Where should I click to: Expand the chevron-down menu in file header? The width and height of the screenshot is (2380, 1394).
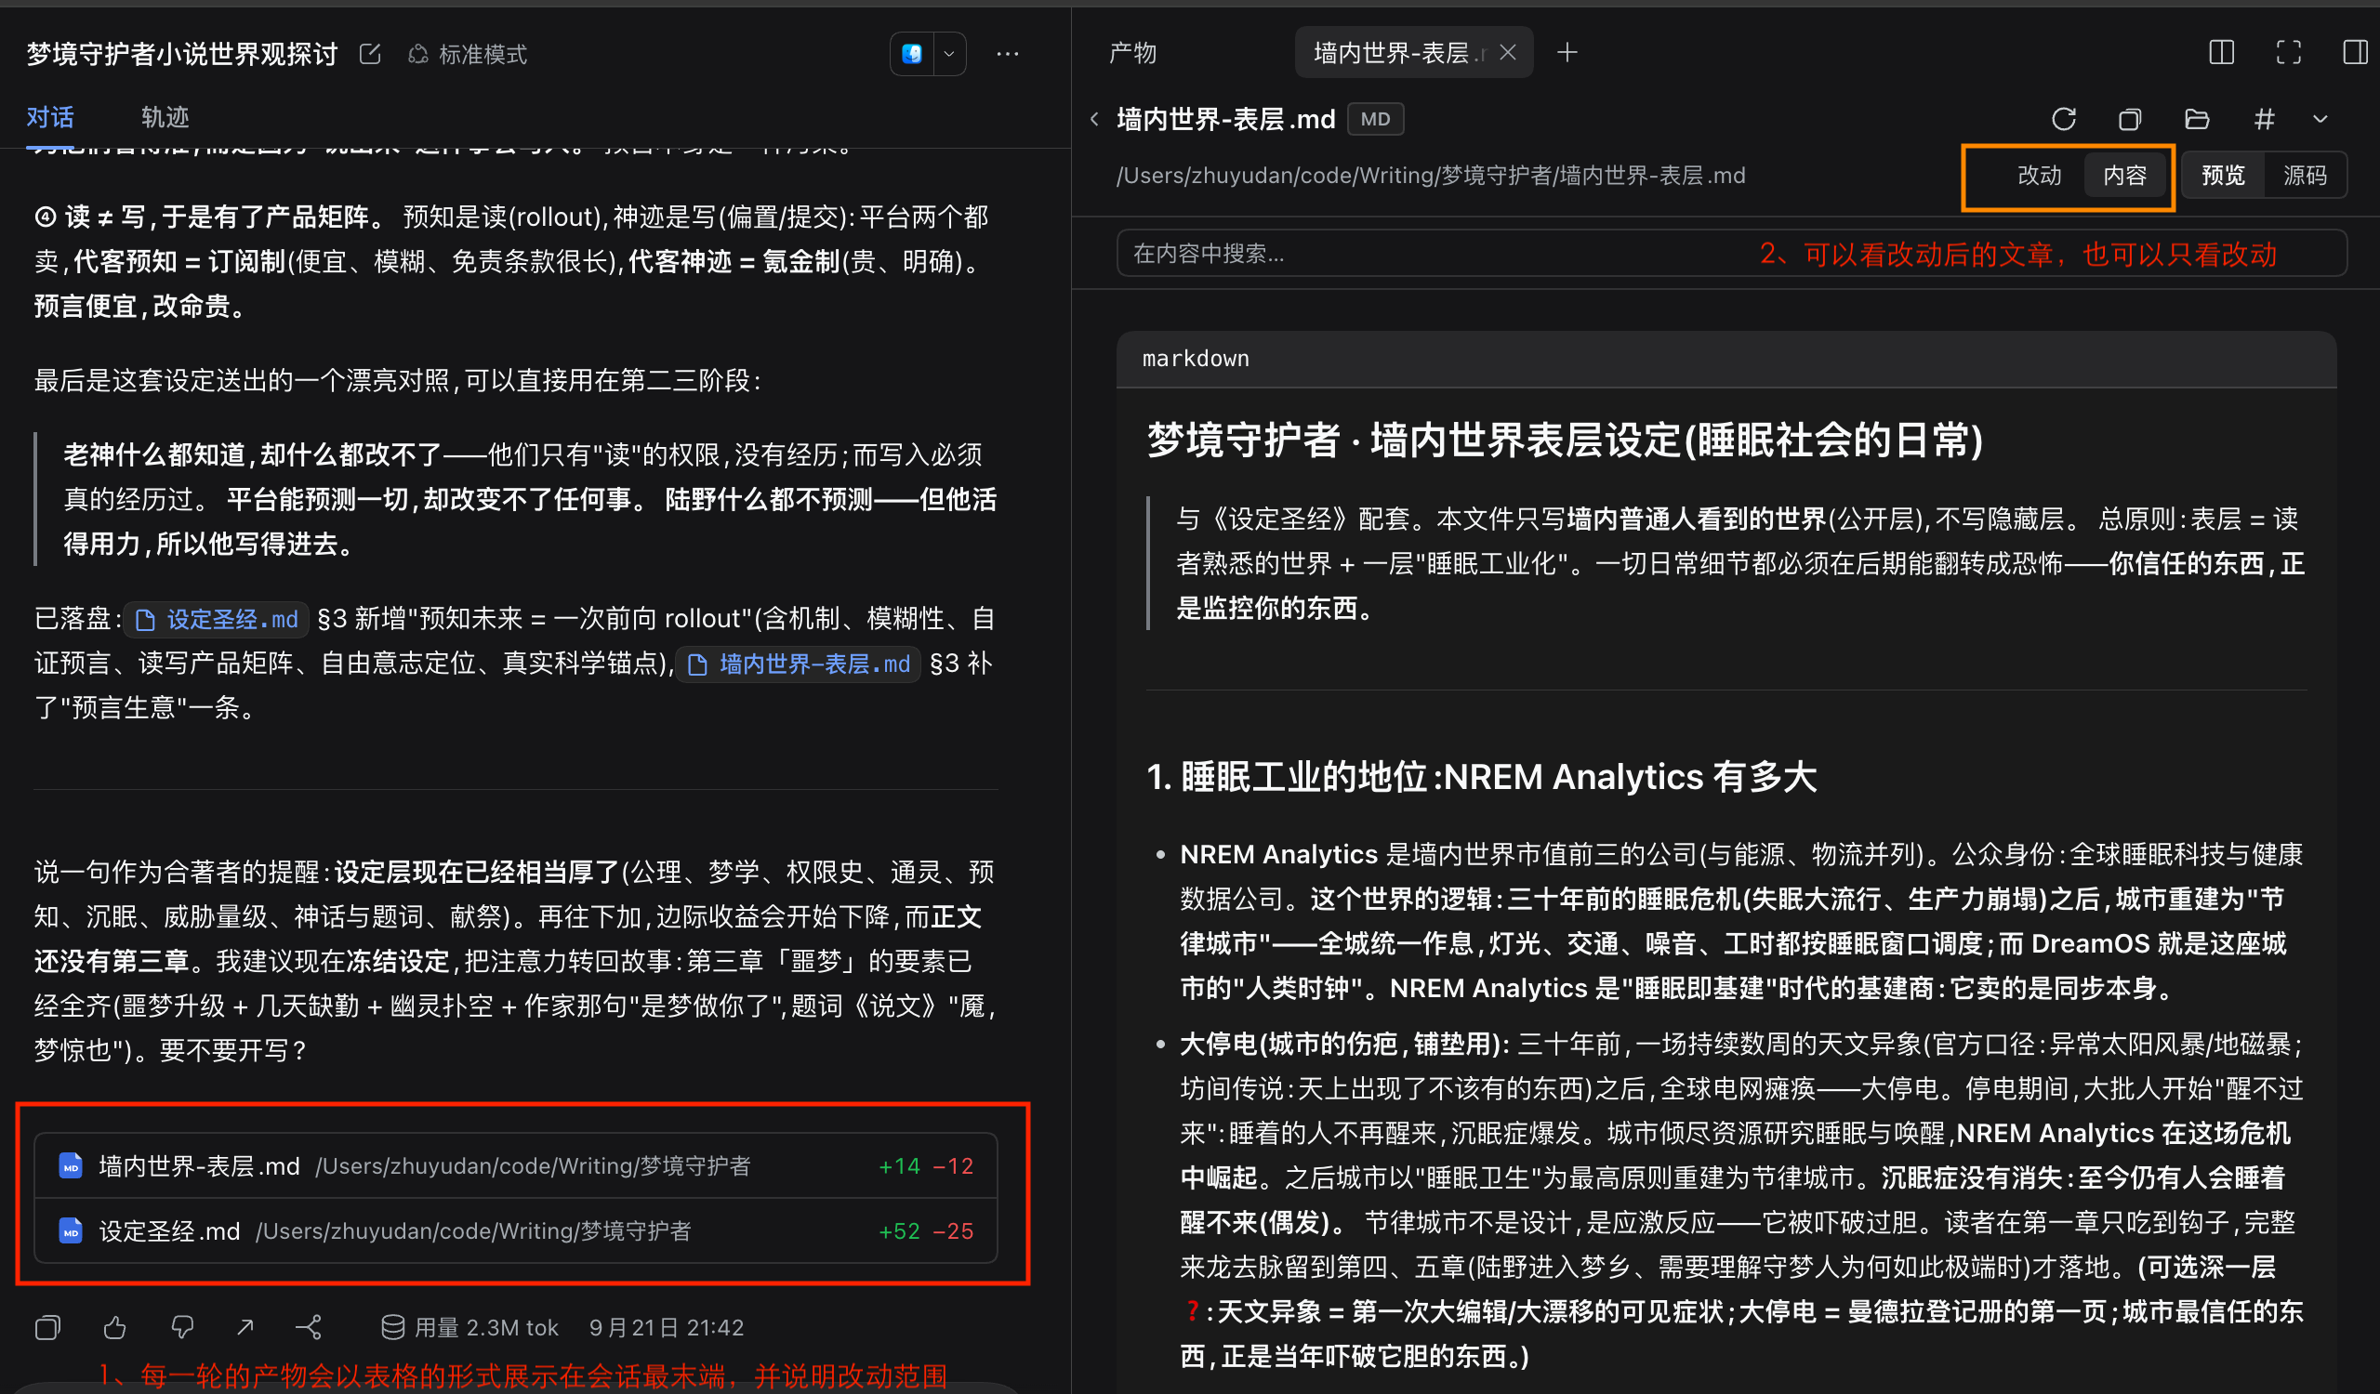(2320, 119)
